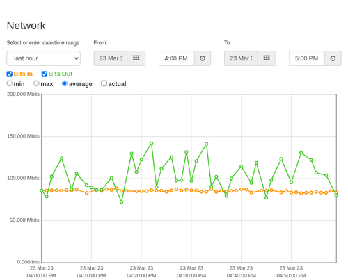Select the min radio button
Image resolution: width=348 pixels, height=280 pixels.
pos(10,83)
